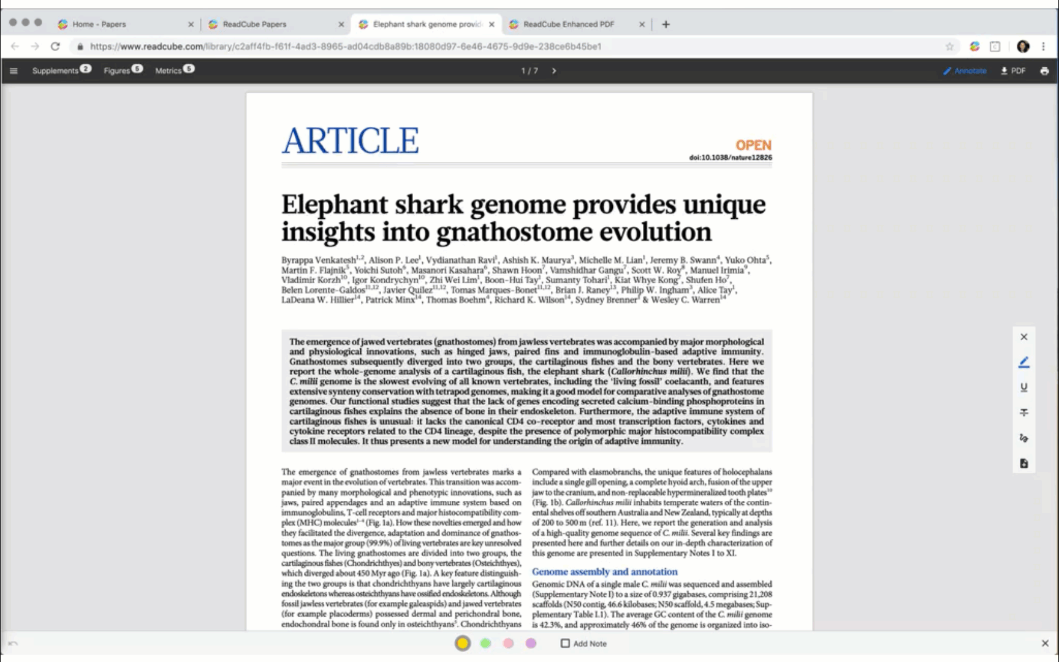Select the sticky note tool
Screen dimensions: 1059x662
(1023, 463)
